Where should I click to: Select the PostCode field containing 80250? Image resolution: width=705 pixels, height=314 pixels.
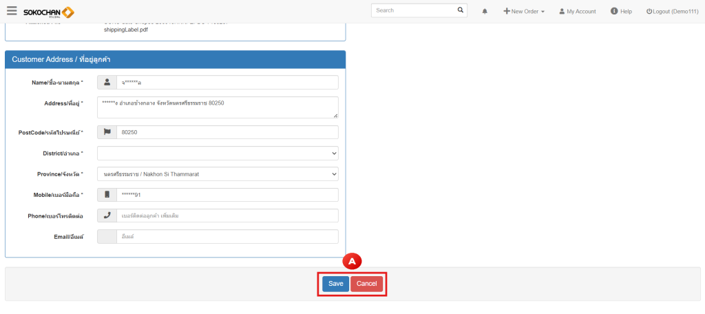[227, 132]
